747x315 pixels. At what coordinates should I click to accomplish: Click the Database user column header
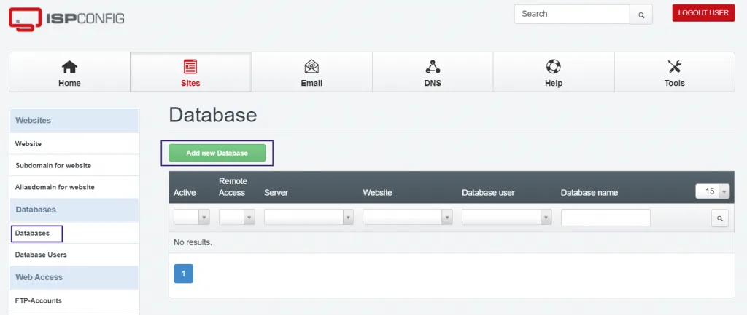(x=488, y=193)
